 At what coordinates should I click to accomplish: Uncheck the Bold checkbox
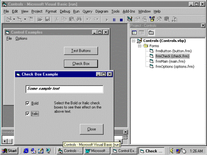28,103
